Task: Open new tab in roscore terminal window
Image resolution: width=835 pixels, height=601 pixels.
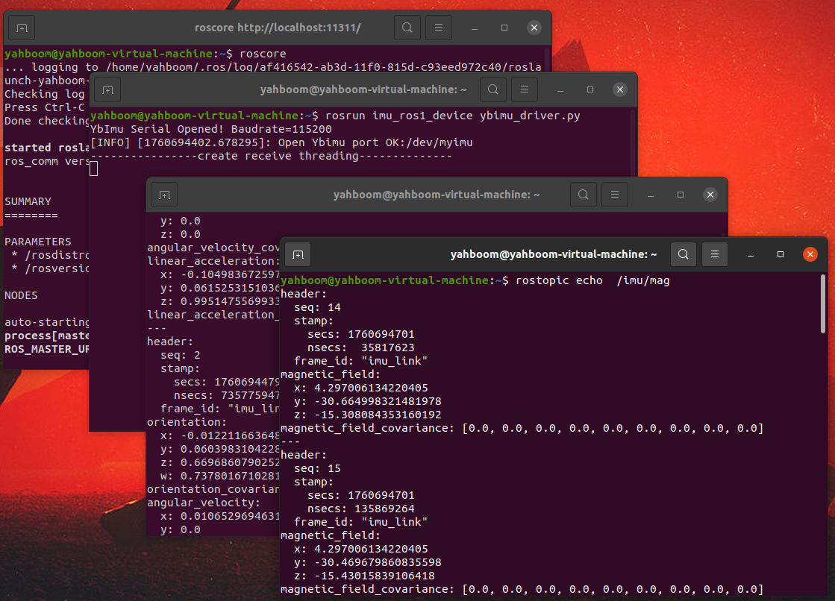Action: pos(22,28)
